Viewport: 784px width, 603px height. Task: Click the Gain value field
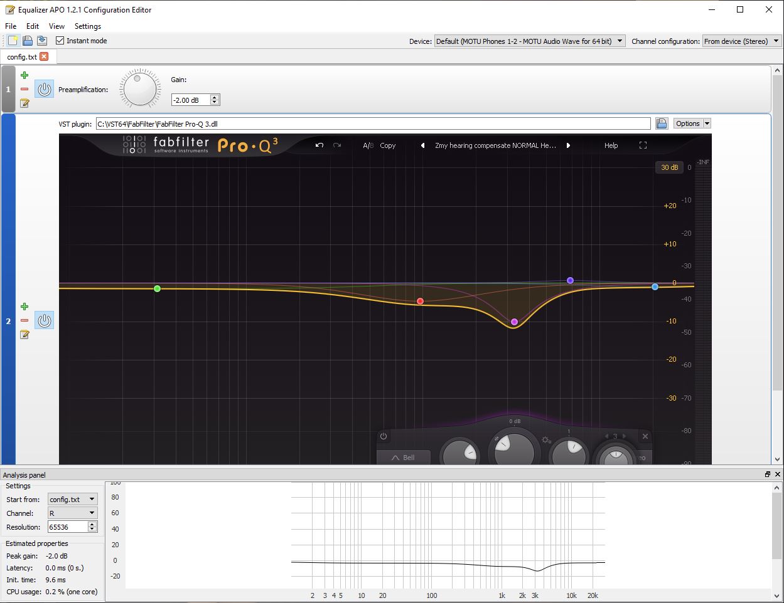coord(190,100)
